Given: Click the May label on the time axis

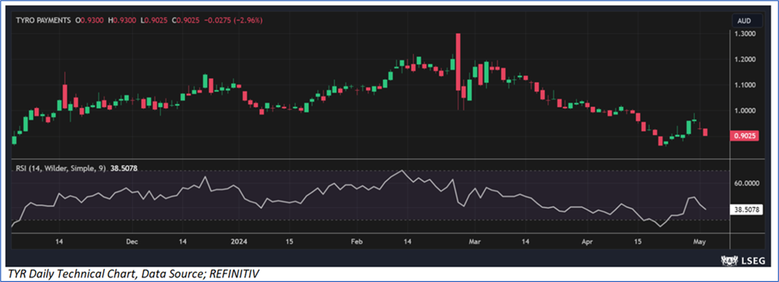Looking at the screenshot, I should 700,242.
